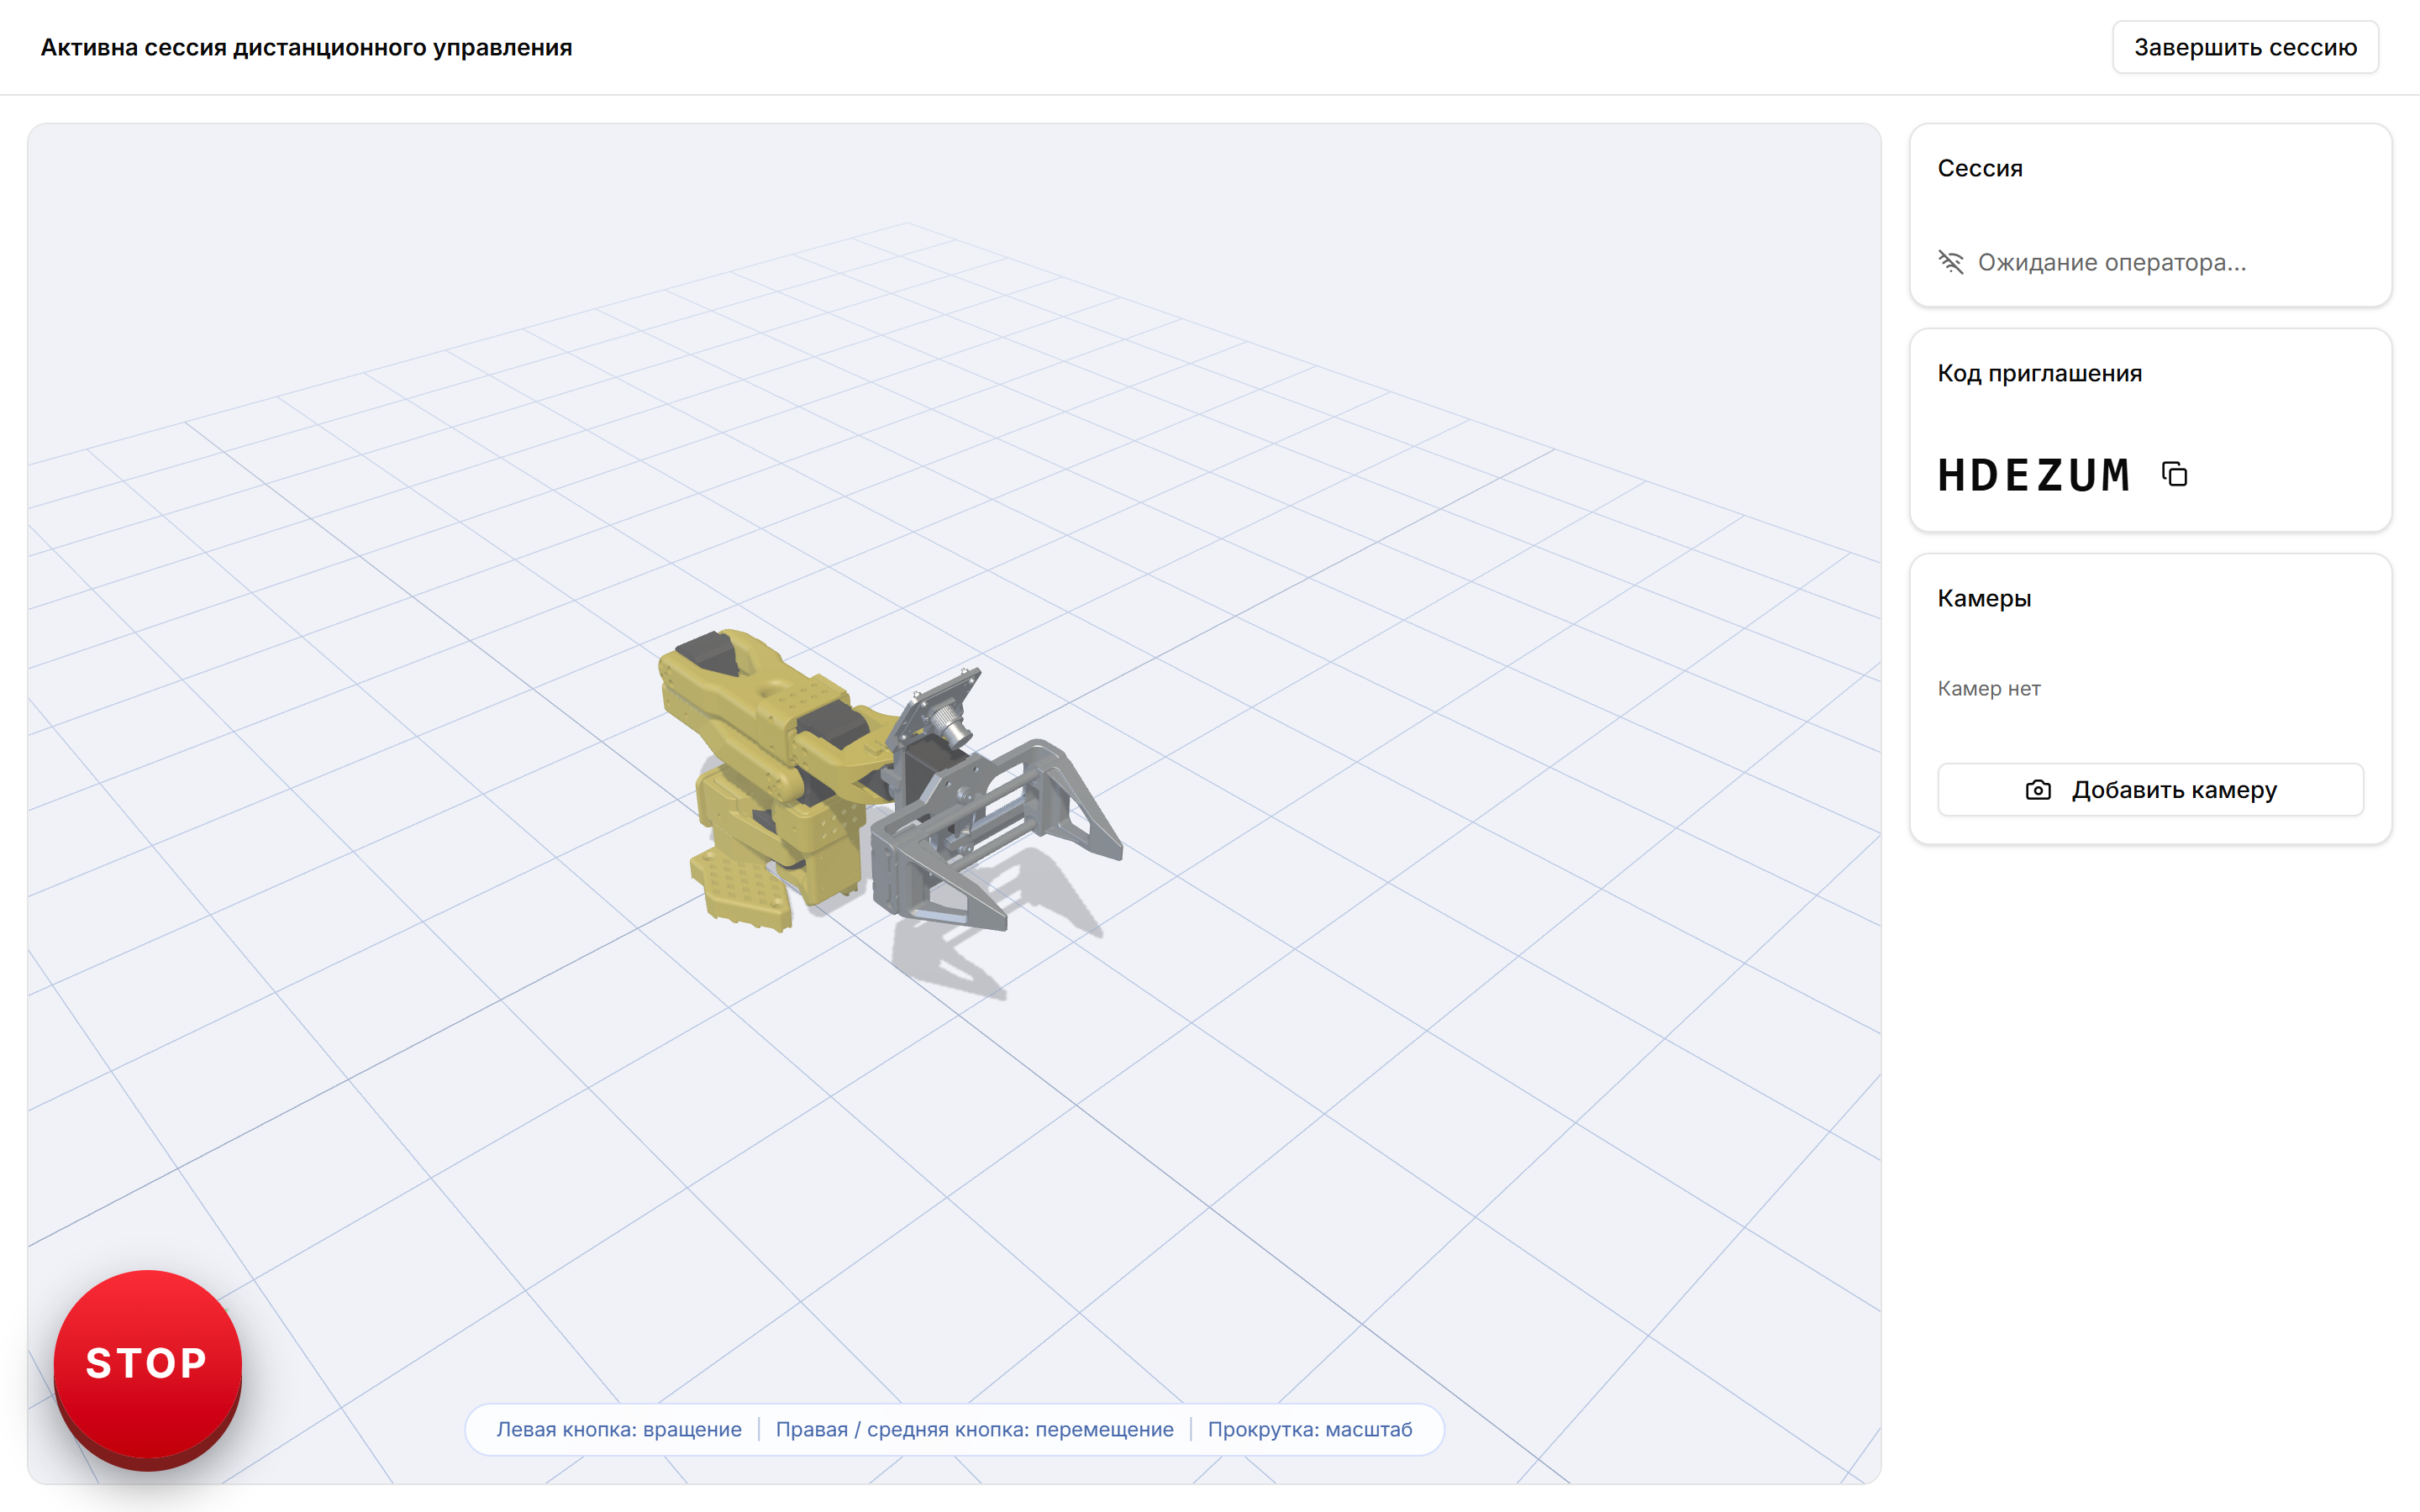This screenshot has height=1512, width=2420.
Task: Select the HDEZUM invitation code text
Action: click(2033, 475)
